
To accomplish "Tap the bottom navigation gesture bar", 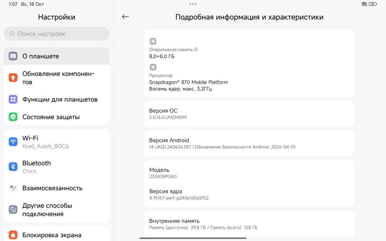I will pos(193,238).
